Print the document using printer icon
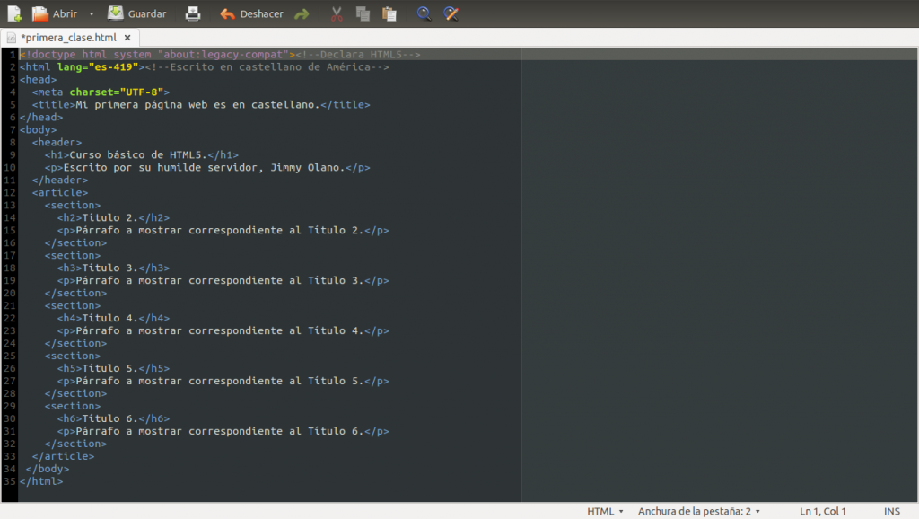919x519 pixels. click(193, 13)
